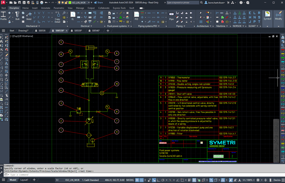
Task: Expand the Symbol panel dropdown
Action: coord(267,26)
